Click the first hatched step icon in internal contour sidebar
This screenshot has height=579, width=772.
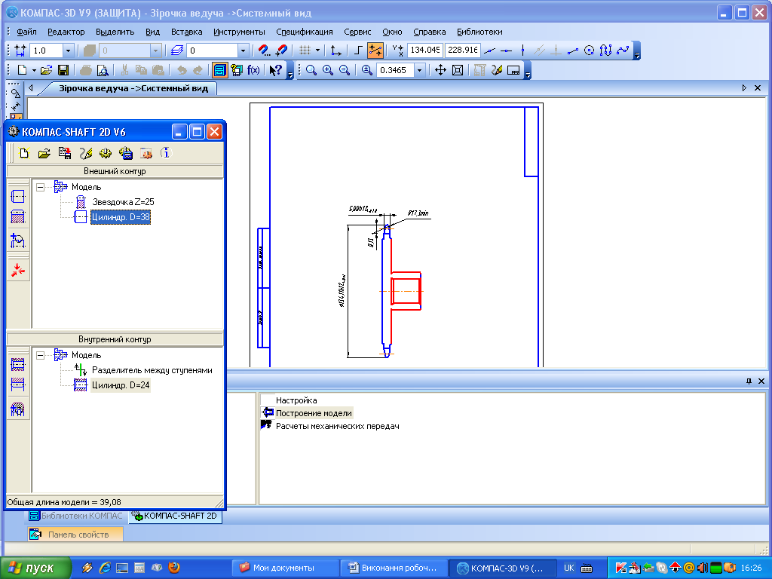[x=18, y=364]
